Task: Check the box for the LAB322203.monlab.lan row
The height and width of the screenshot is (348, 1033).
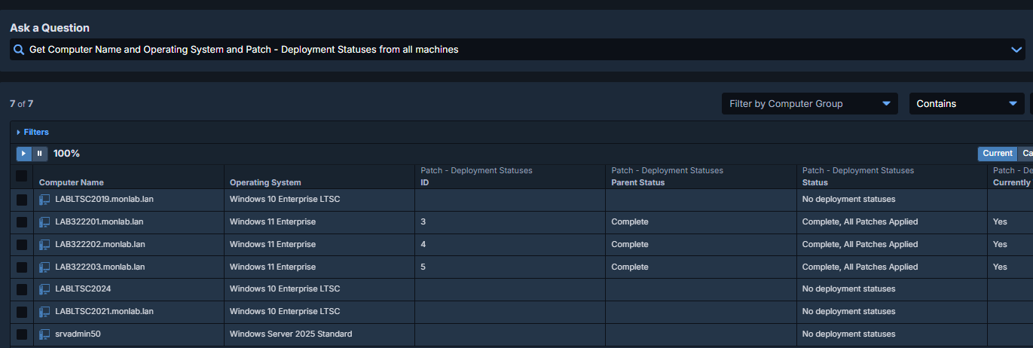Action: (22, 267)
